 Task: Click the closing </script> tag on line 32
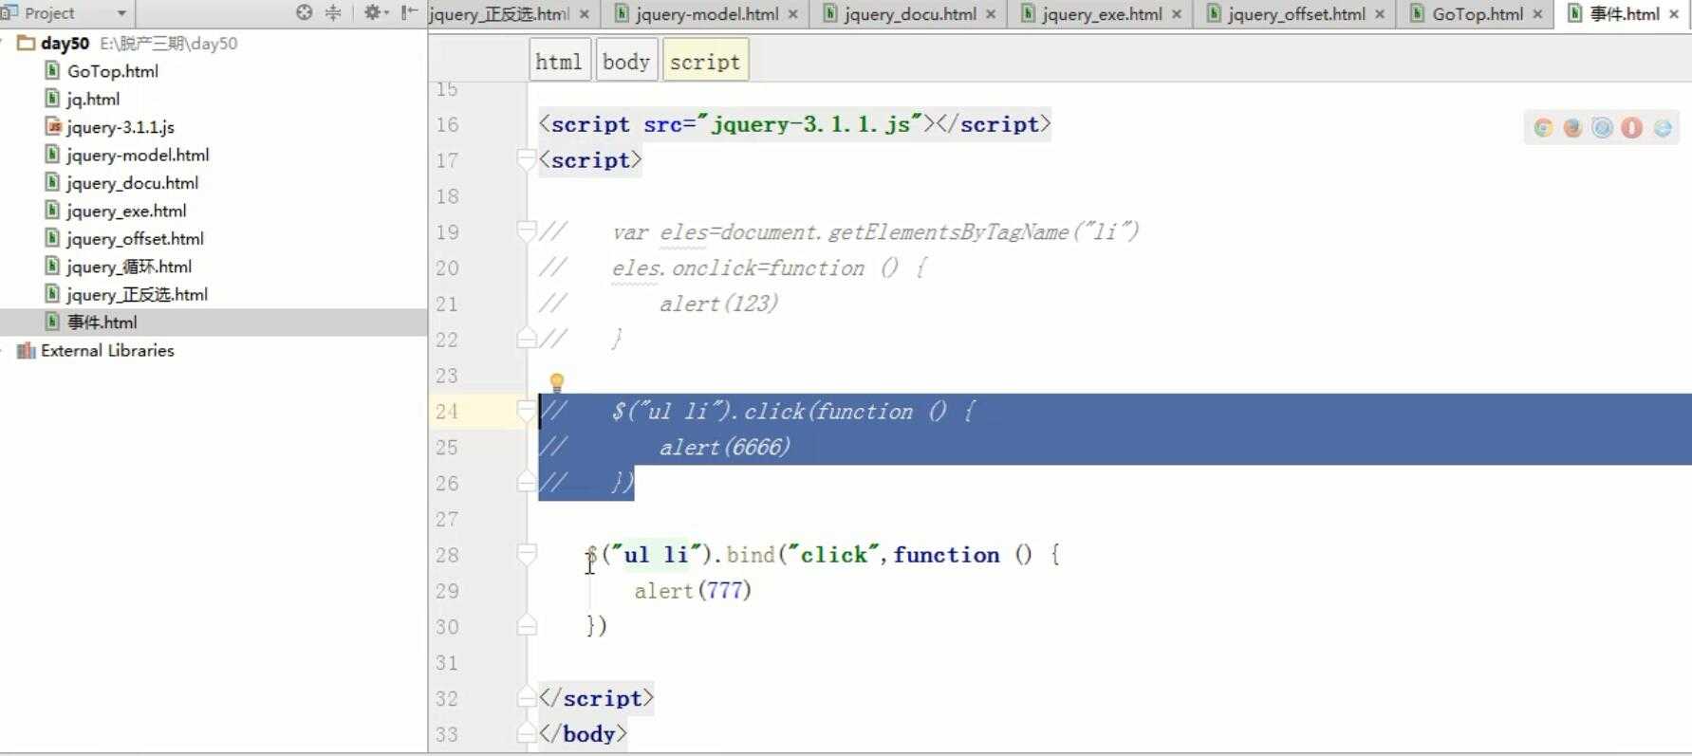[596, 699]
